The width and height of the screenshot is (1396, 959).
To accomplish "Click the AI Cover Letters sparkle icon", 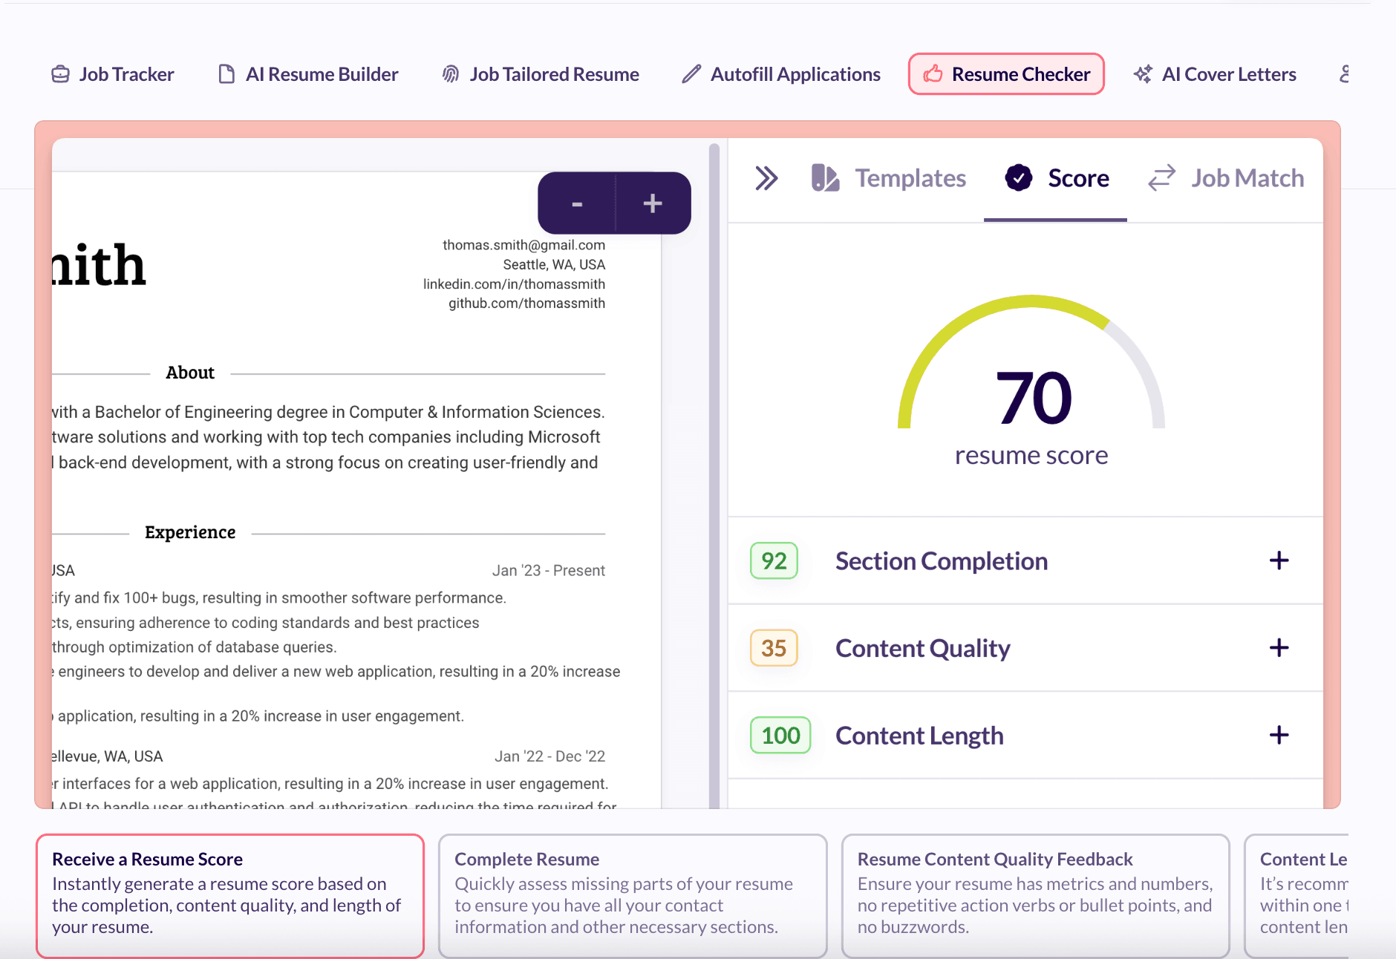I will pyautogui.click(x=1143, y=74).
